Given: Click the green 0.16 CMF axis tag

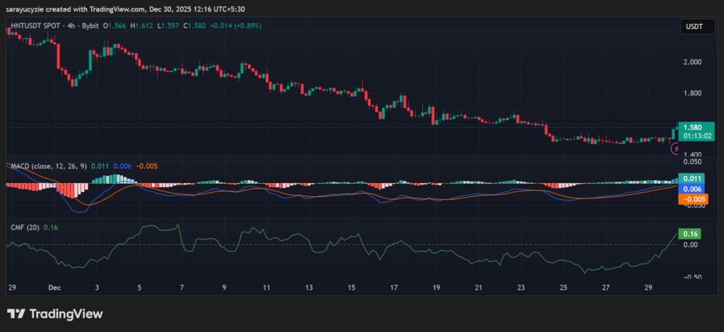Looking at the screenshot, I should [689, 234].
